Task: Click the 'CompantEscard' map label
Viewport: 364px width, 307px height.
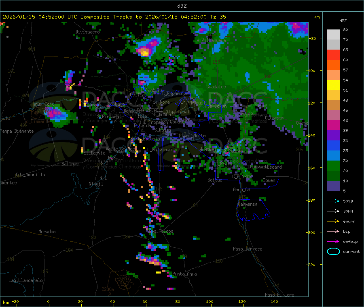Action: [266, 167]
